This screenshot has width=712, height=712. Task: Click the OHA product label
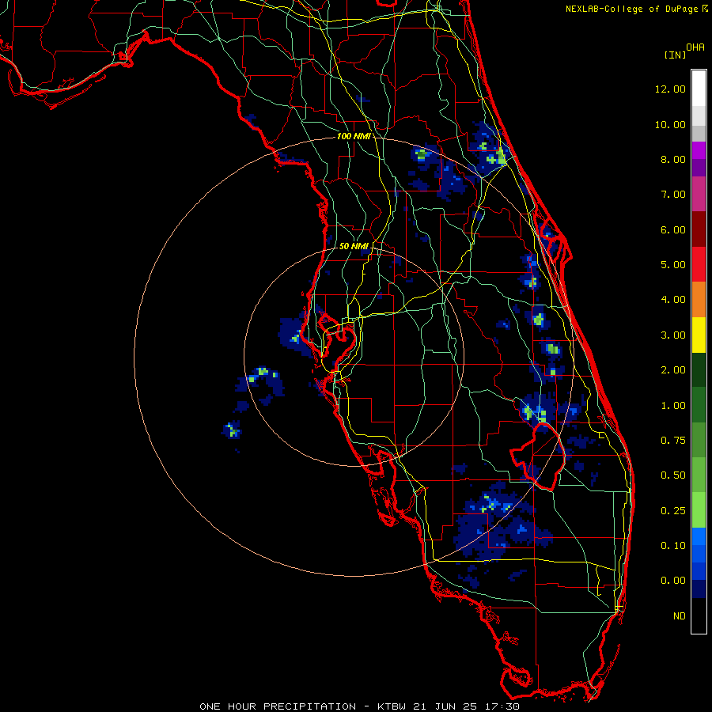[695, 47]
